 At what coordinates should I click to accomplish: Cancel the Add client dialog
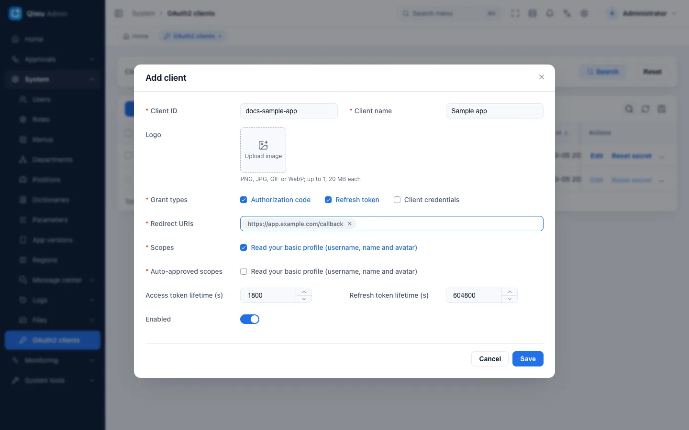pos(490,359)
